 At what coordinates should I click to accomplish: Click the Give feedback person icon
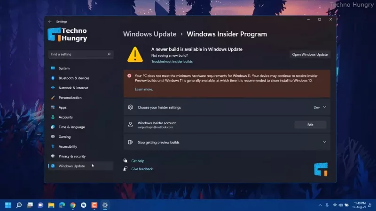click(125, 169)
